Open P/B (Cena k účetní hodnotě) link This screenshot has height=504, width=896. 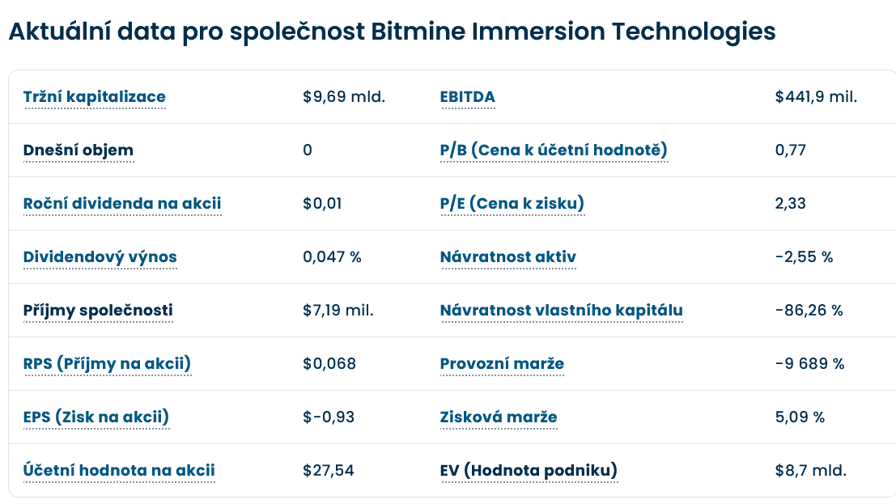pyautogui.click(x=554, y=150)
